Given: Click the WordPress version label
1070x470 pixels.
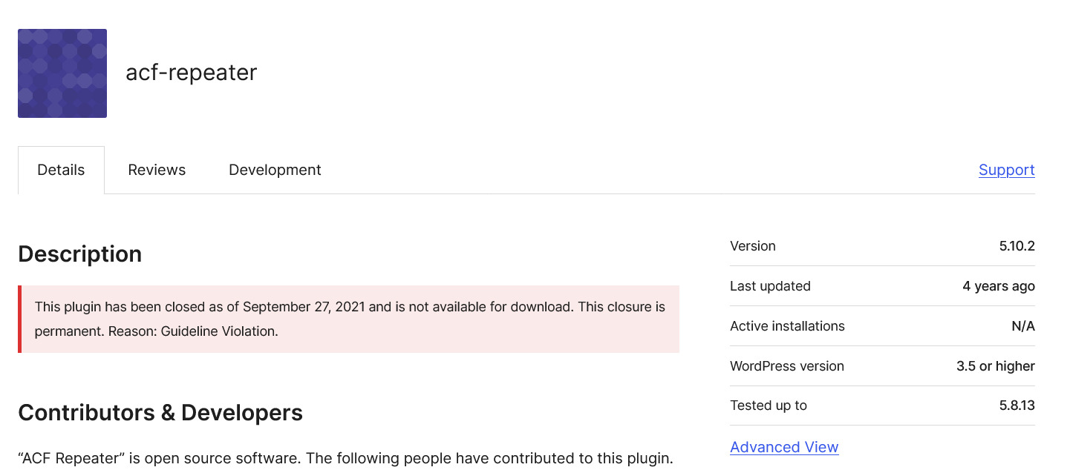Looking at the screenshot, I should pos(787,366).
